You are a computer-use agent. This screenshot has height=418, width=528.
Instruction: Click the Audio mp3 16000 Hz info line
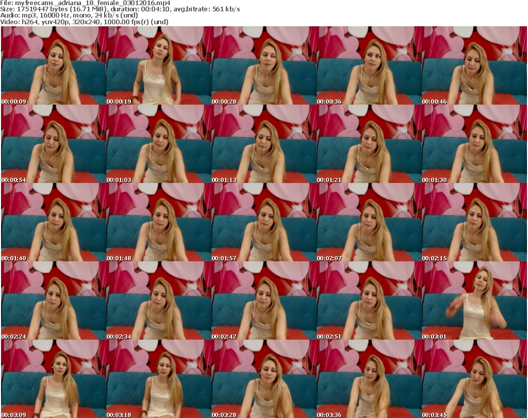(69, 15)
